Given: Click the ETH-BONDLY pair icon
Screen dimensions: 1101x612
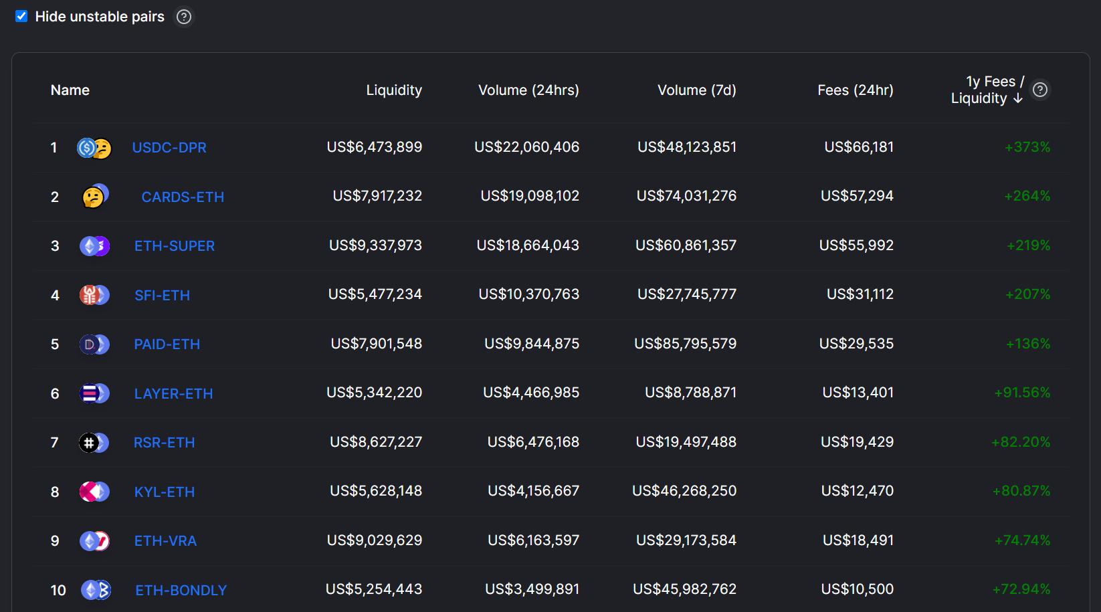Looking at the screenshot, I should click(96, 589).
